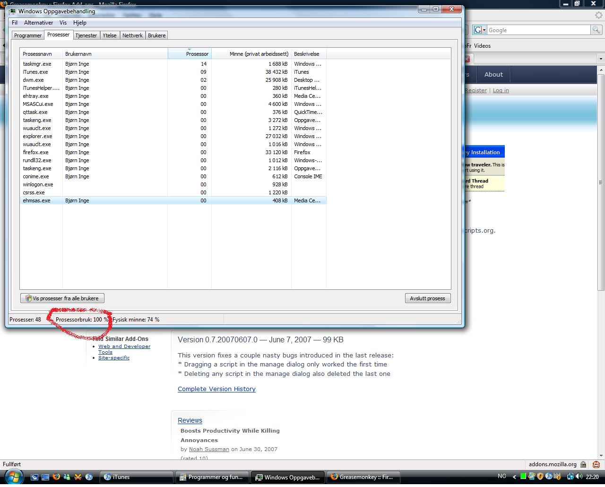Open the Site-specific category link
The image size is (605, 487).
pos(114,358)
